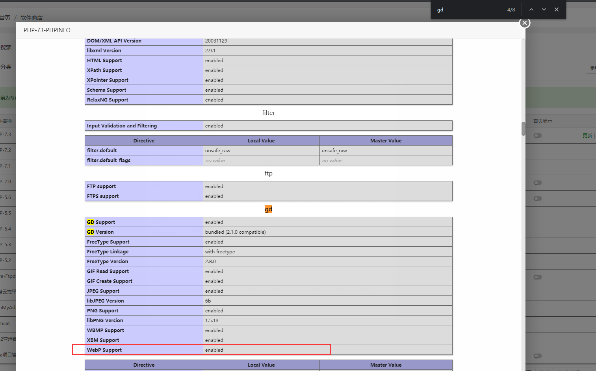596x371 pixels.
Task: Toggle homepage display for PHP-7.3 row
Action: (x=538, y=136)
